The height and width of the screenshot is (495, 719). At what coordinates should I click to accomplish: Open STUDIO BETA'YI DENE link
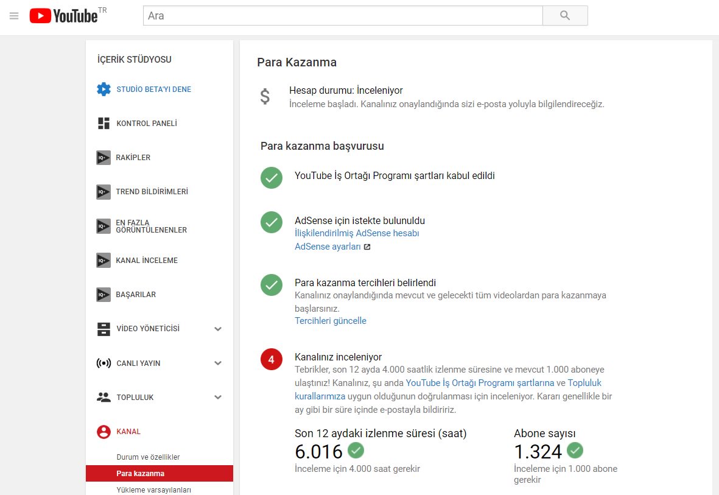tap(153, 90)
